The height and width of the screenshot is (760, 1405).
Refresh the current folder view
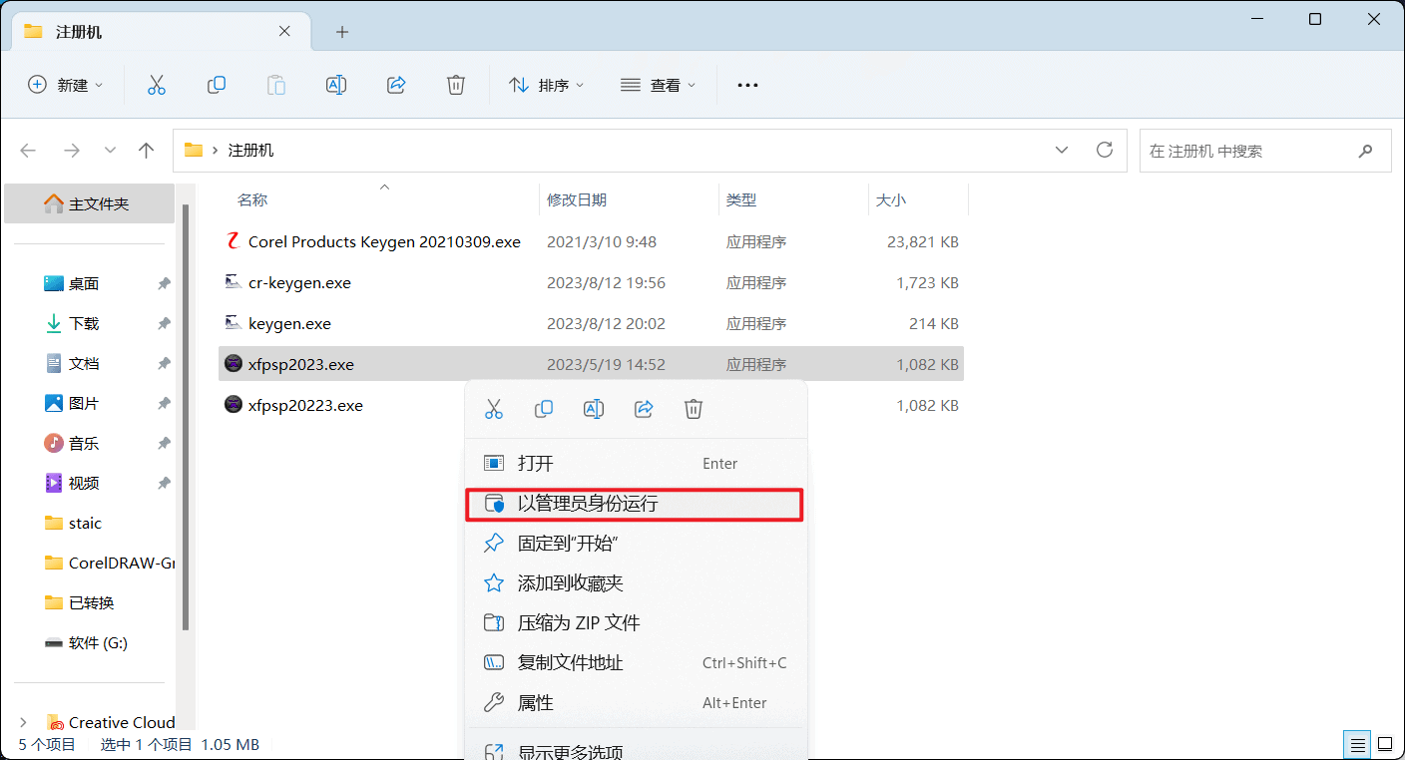1105,150
